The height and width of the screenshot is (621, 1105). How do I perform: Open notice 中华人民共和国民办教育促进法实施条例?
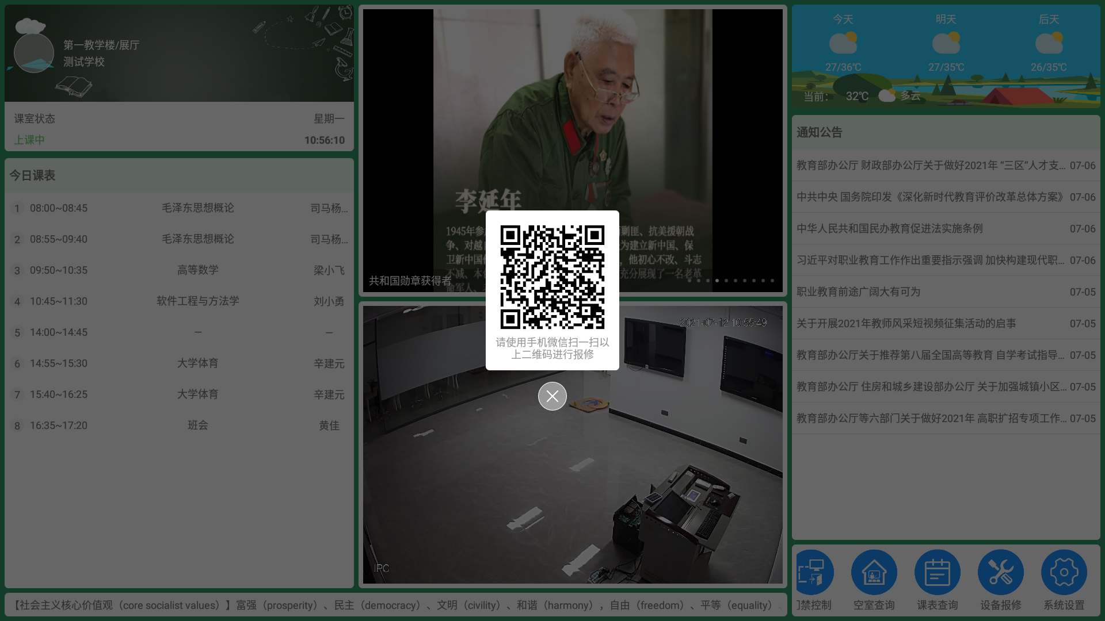946,229
